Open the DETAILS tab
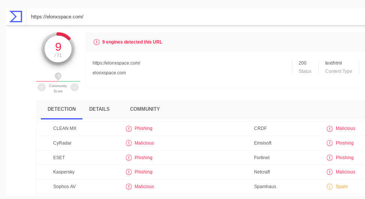 click(99, 109)
